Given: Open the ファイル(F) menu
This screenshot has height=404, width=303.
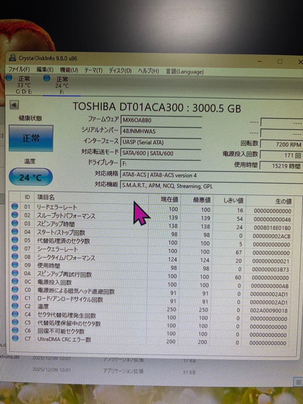Looking at the screenshot, I should tap(19, 70).
